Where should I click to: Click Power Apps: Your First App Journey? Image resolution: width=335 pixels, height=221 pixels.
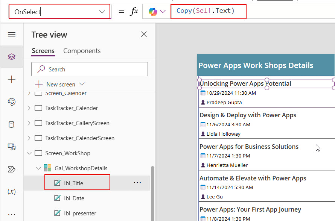coord(250,209)
